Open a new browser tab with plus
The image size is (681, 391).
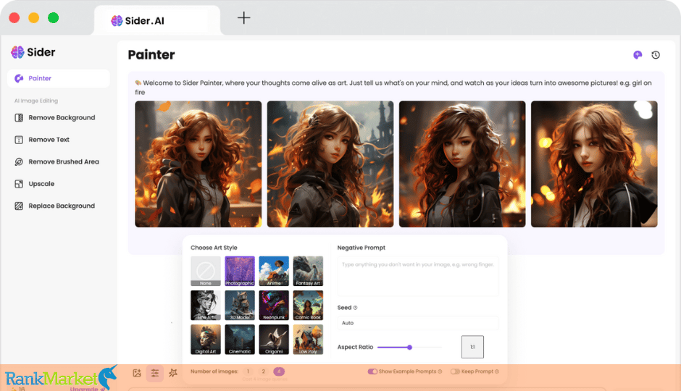coord(243,18)
